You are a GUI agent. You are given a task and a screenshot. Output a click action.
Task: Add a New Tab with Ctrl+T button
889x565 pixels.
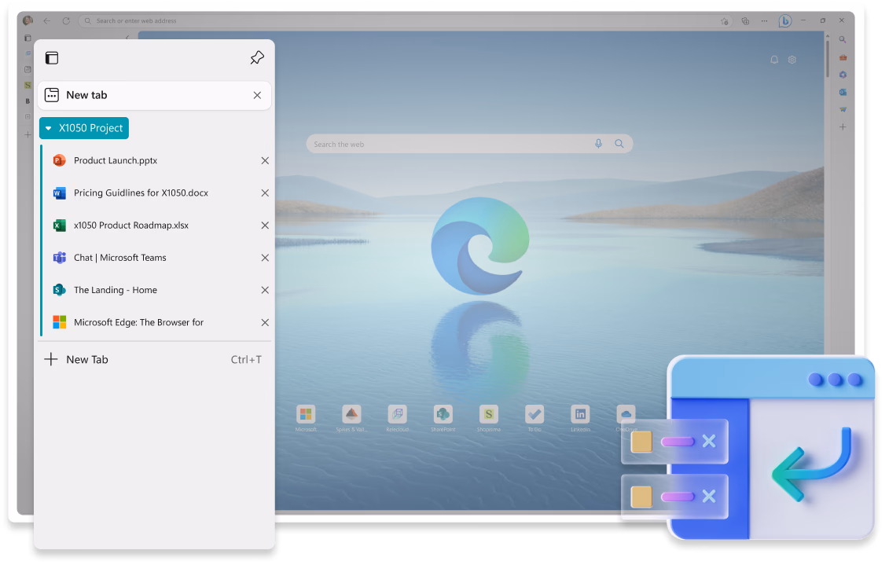[154, 359]
